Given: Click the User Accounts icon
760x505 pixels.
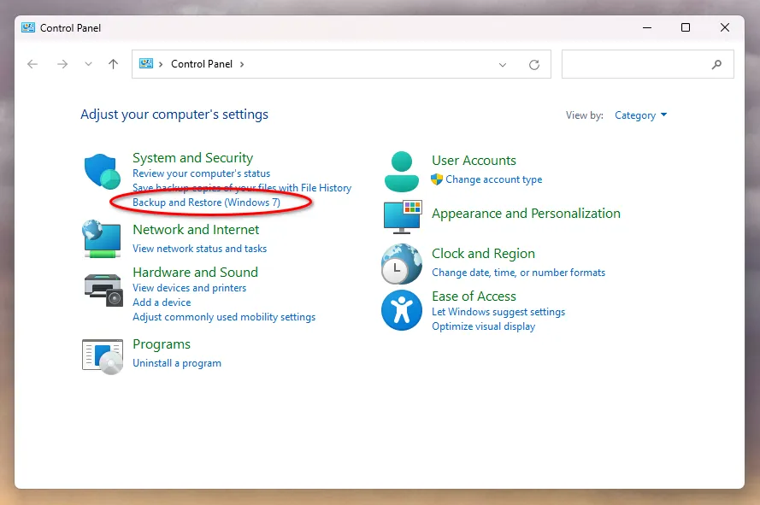Looking at the screenshot, I should [402, 170].
